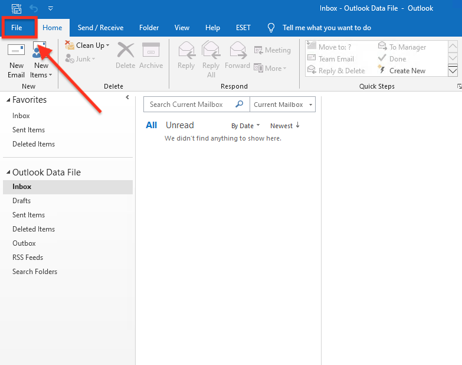Open the Send / Receive tab
Viewport: 462px width, 365px height.
point(100,28)
